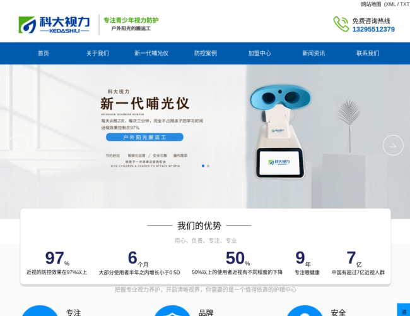
Task: Click the 专注 feature heading
Action: point(73,312)
